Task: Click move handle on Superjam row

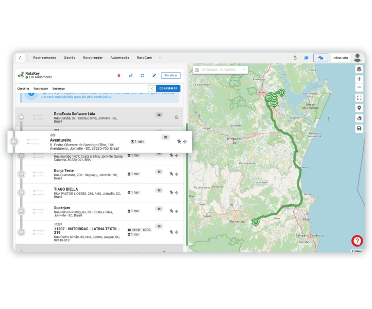Action: (177, 211)
